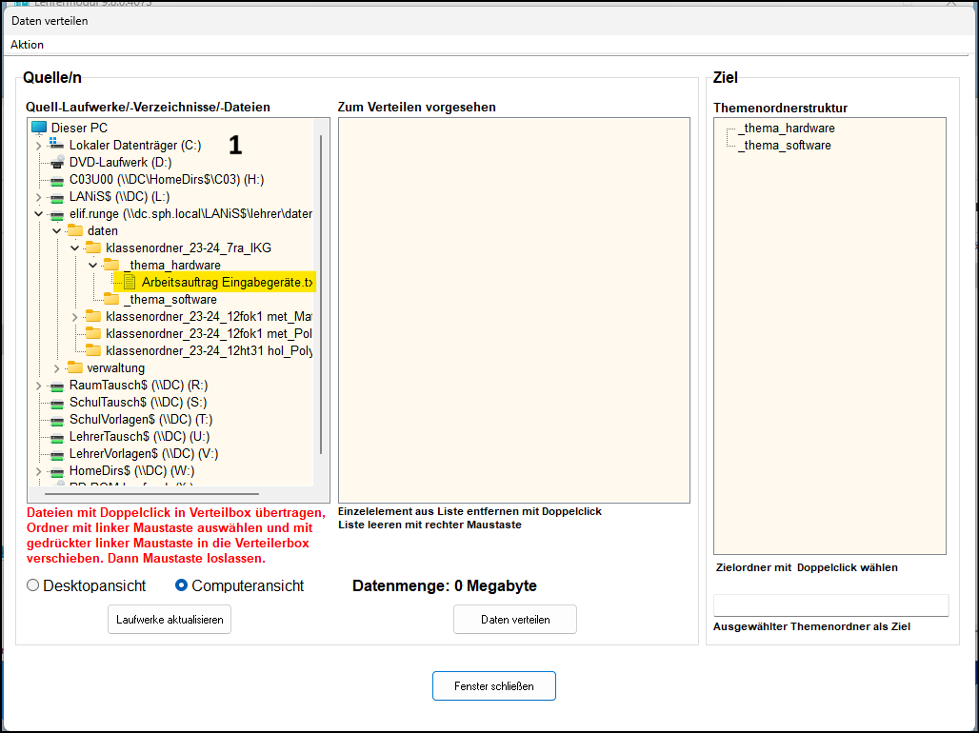Expand the HomeDirs$ (W:) drive node
979x733 pixels.
(x=39, y=471)
